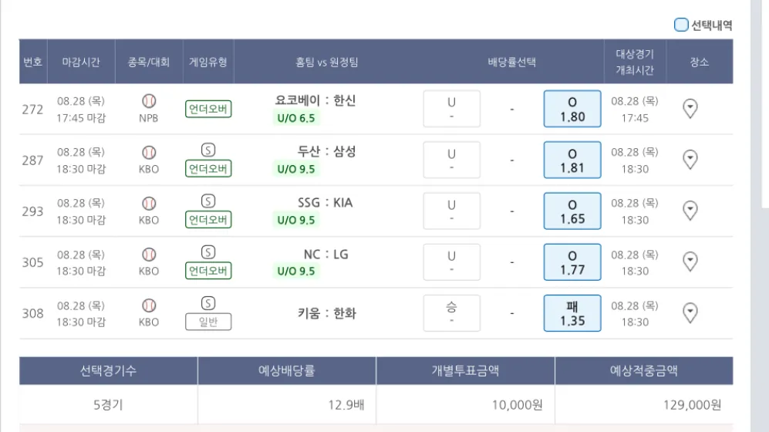Toggle Over 1.65 for SSG vs KIA

coord(572,211)
